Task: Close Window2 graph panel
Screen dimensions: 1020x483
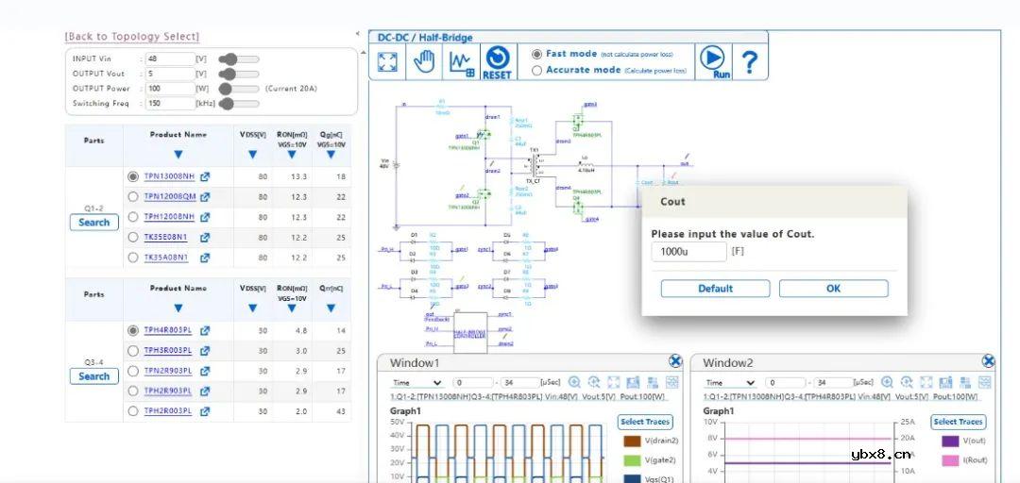Action: [988, 361]
